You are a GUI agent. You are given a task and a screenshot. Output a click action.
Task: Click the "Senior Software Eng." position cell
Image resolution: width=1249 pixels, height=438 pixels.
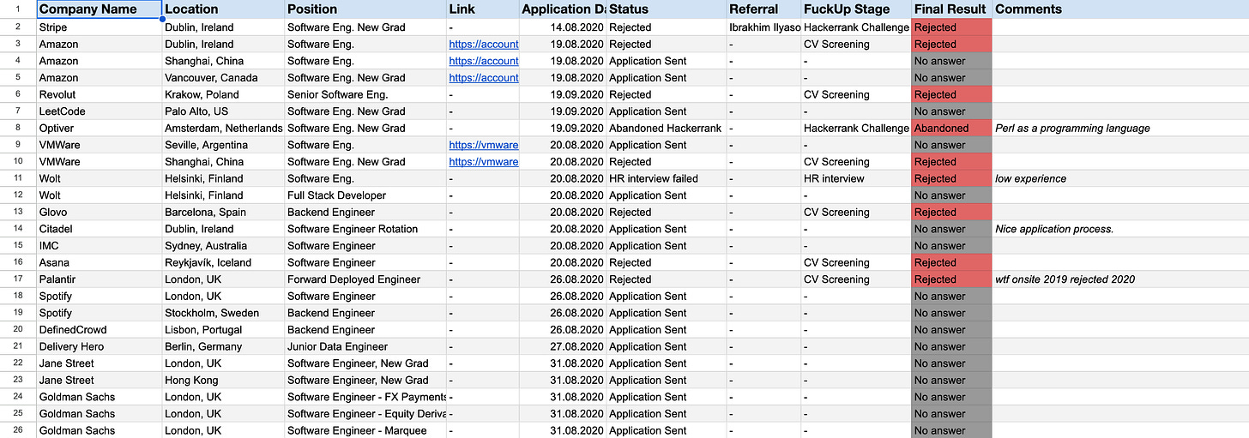(365, 94)
